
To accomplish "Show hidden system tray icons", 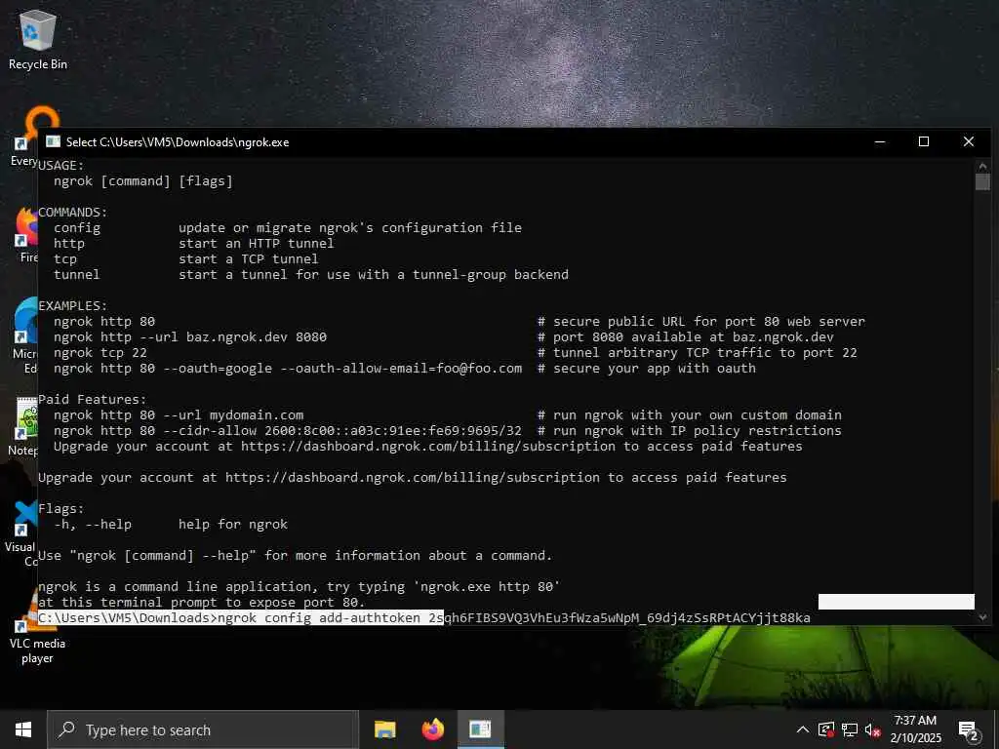I will (803, 729).
